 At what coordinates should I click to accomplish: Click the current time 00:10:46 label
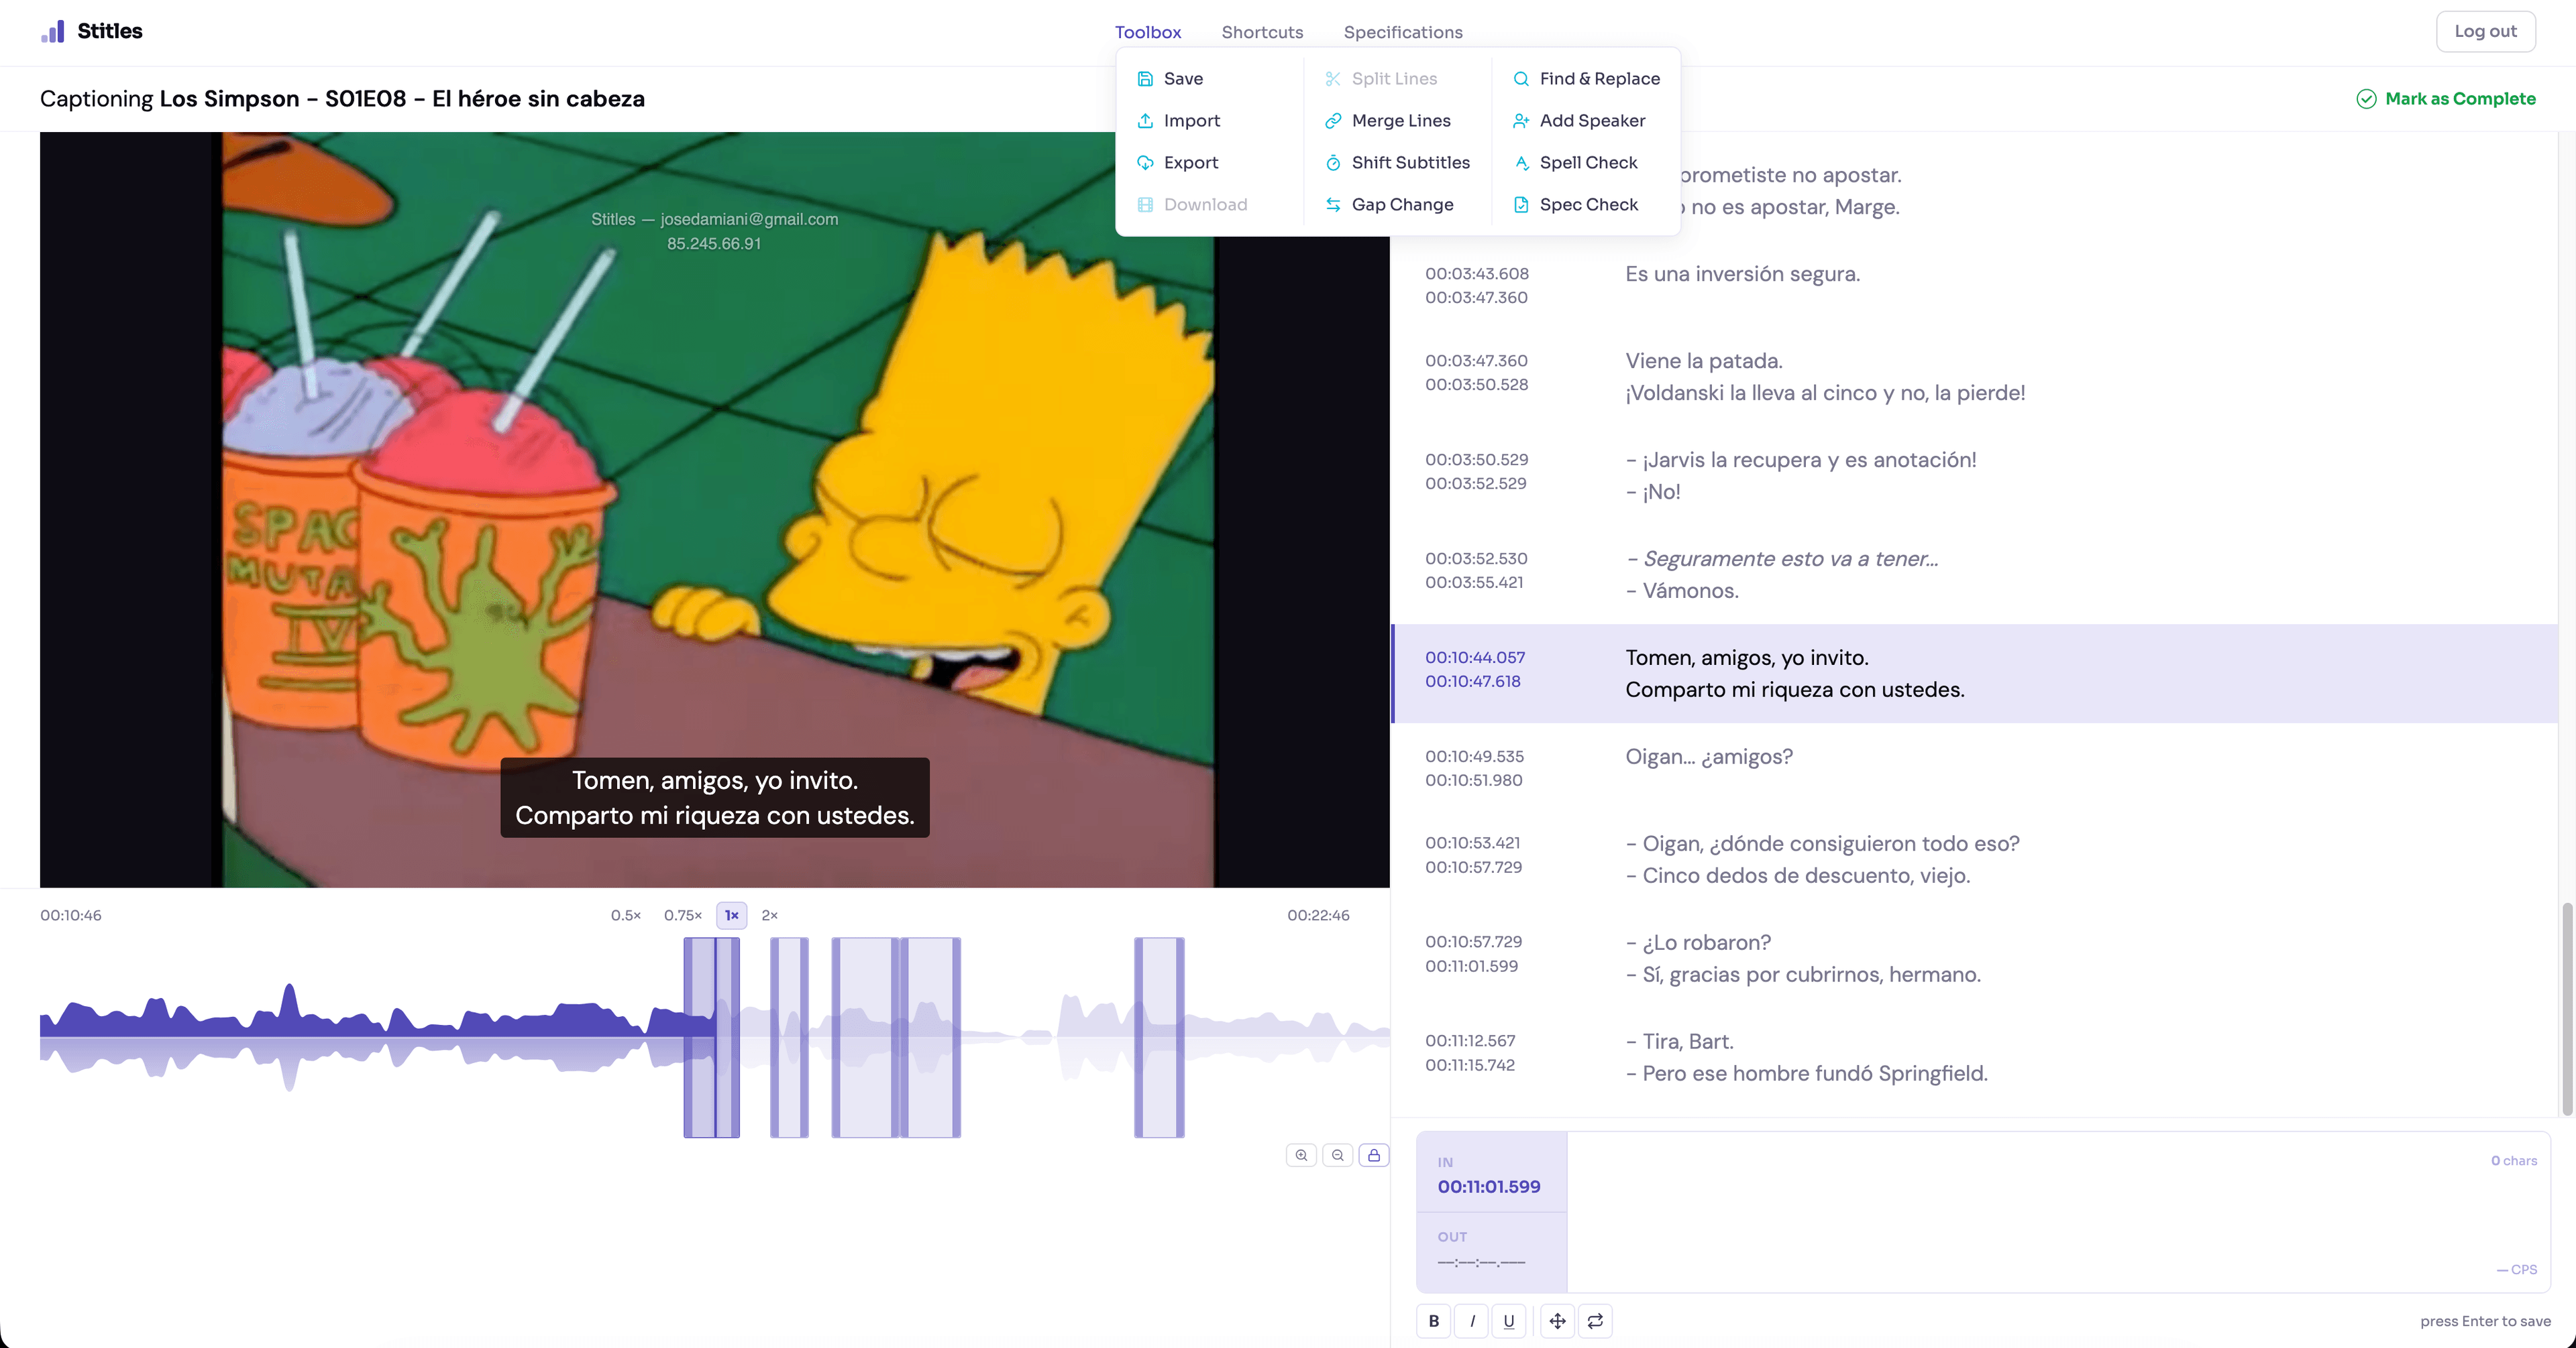[71, 916]
